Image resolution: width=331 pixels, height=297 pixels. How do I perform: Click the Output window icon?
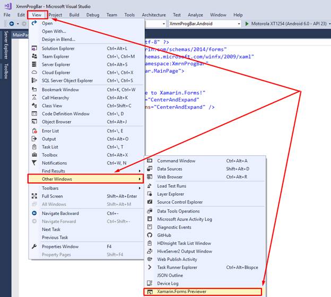coord(34,139)
